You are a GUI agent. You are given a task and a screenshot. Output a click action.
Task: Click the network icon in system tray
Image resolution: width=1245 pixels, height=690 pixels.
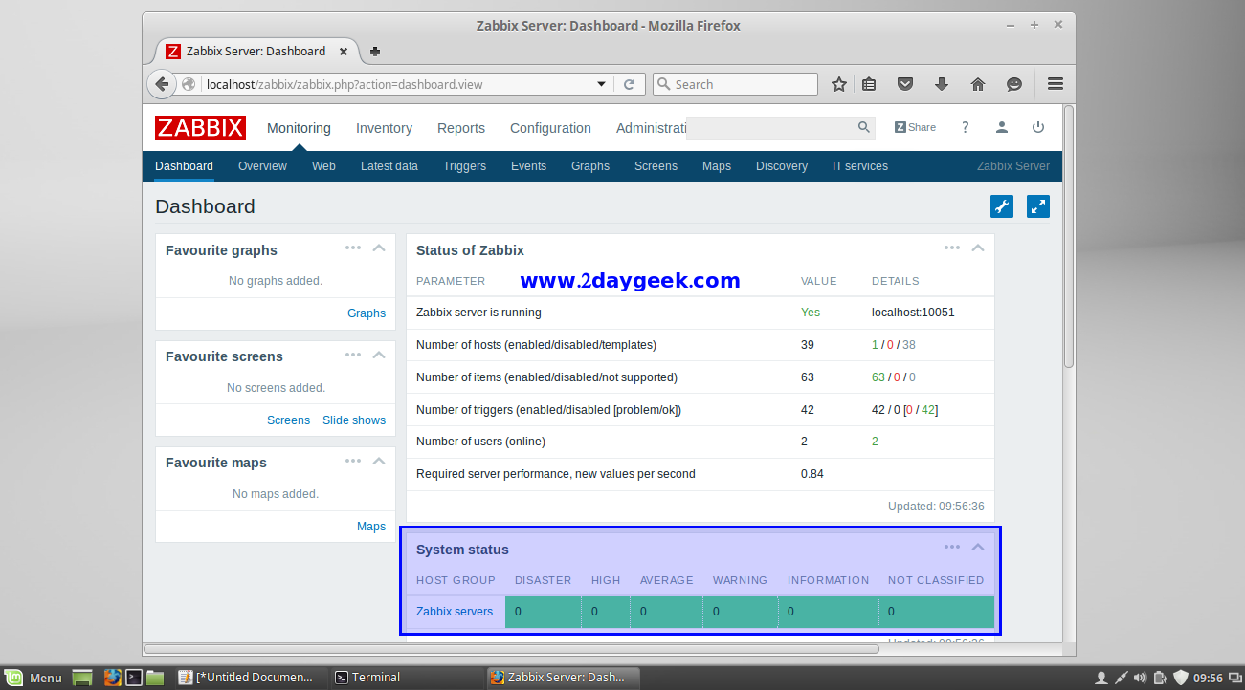pyautogui.click(x=1122, y=678)
